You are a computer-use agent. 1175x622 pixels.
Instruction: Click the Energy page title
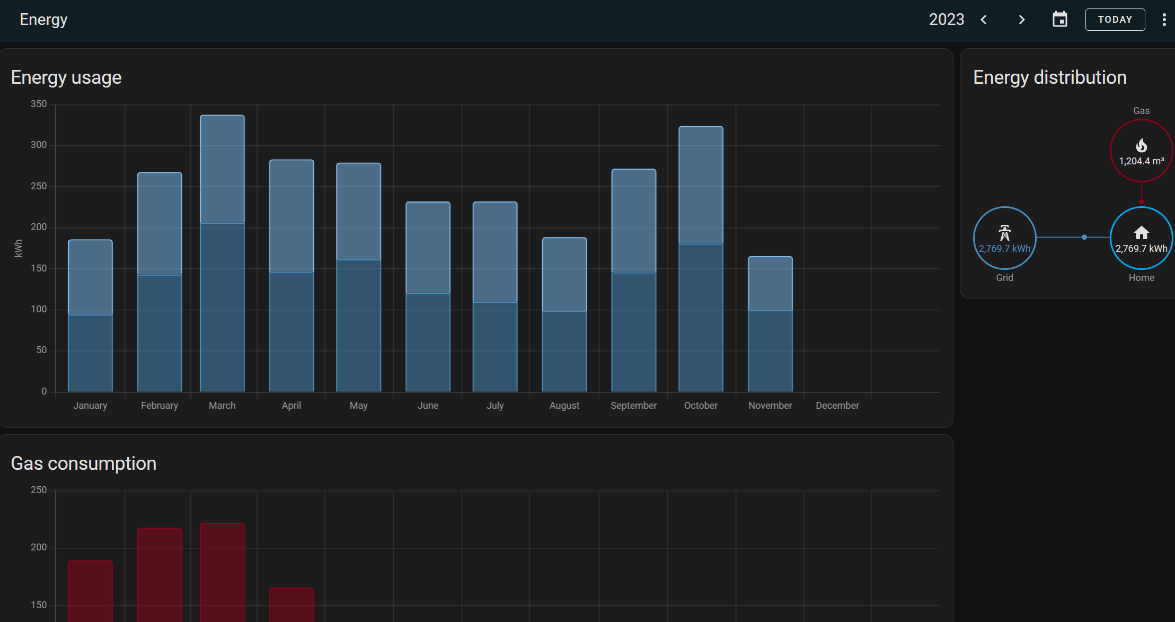pyautogui.click(x=43, y=20)
